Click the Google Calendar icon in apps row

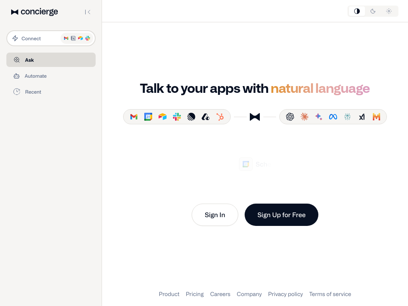coord(148,117)
